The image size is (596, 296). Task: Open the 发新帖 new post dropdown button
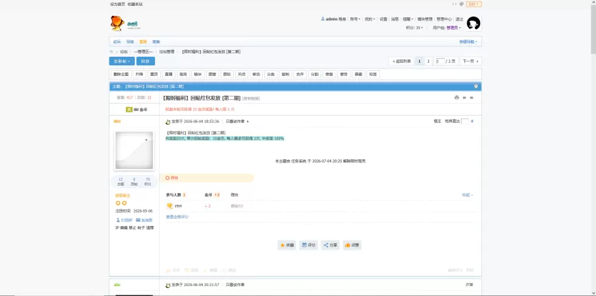click(x=122, y=61)
